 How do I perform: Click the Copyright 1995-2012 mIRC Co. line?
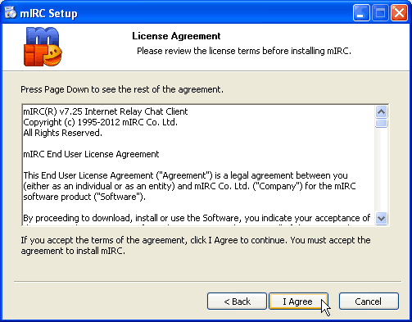coord(100,122)
